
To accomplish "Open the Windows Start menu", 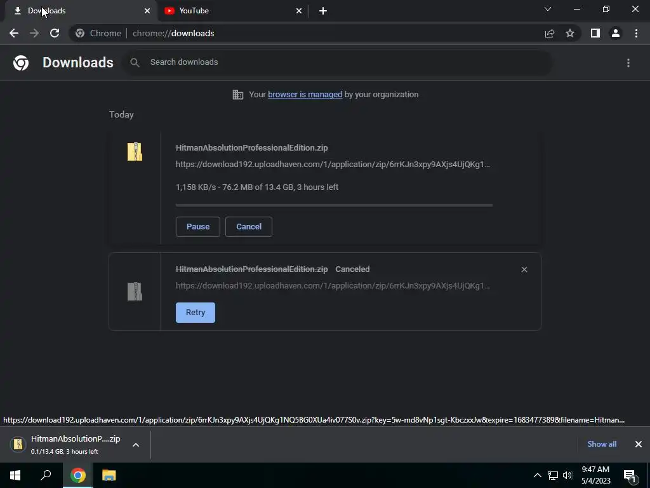I will coord(15,475).
